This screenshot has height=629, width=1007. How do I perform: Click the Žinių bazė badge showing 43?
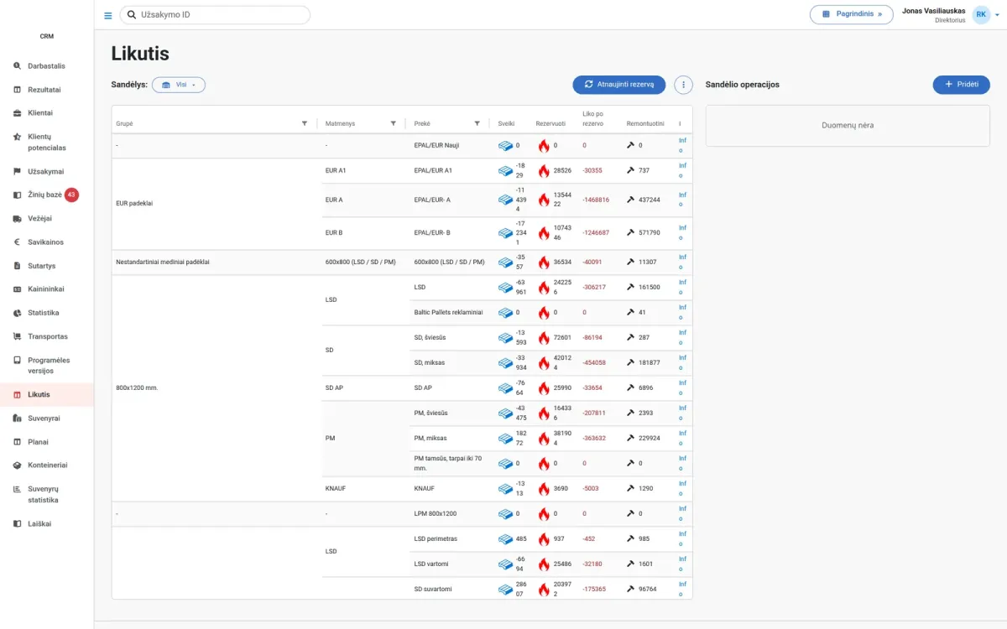click(x=71, y=195)
